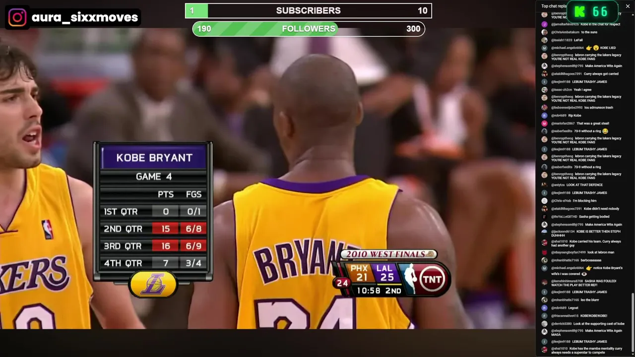Click the F avatar of friscannative415
This screenshot has height=357, width=635.
click(545, 316)
